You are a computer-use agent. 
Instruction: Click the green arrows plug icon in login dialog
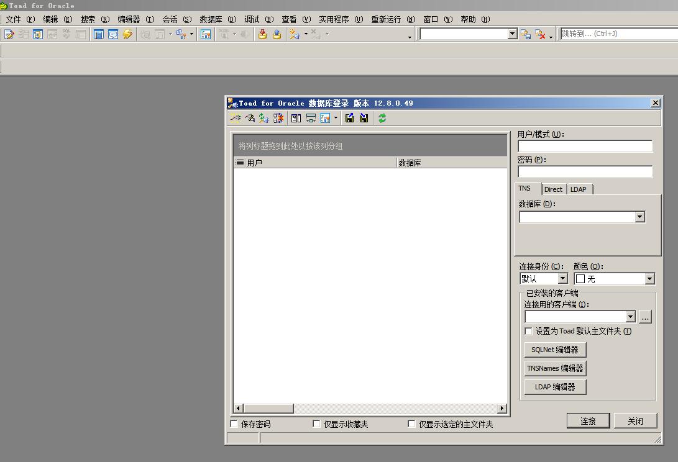click(x=263, y=118)
